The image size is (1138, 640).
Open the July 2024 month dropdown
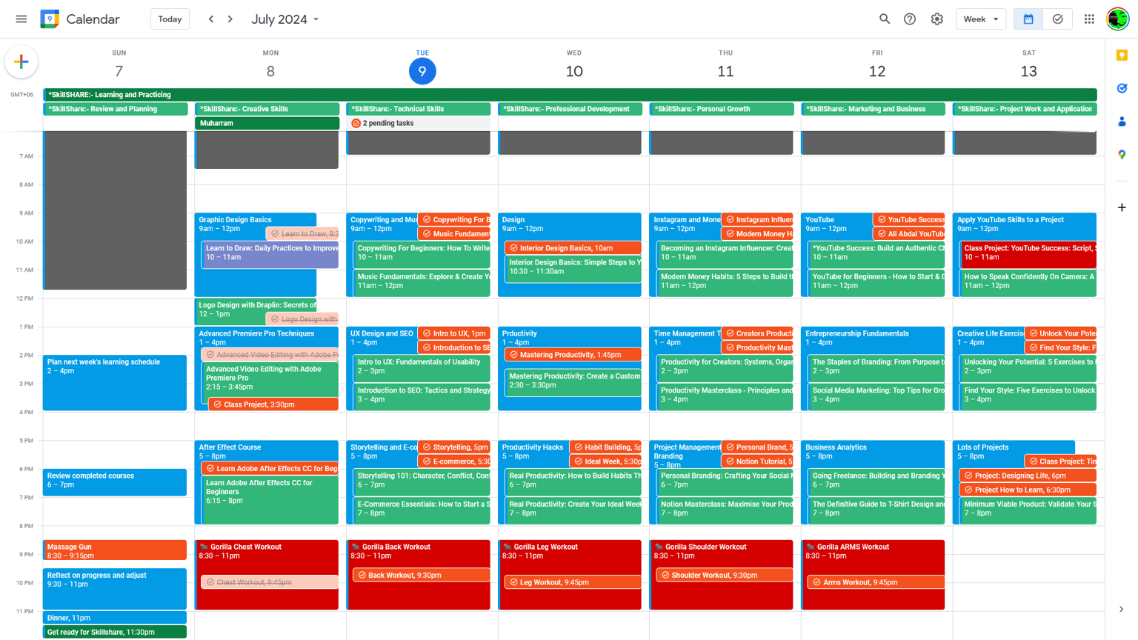click(285, 19)
